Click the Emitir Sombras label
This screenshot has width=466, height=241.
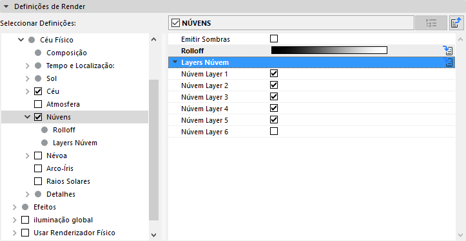tap(206, 39)
